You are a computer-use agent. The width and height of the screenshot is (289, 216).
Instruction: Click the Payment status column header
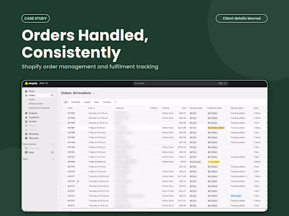196,108
